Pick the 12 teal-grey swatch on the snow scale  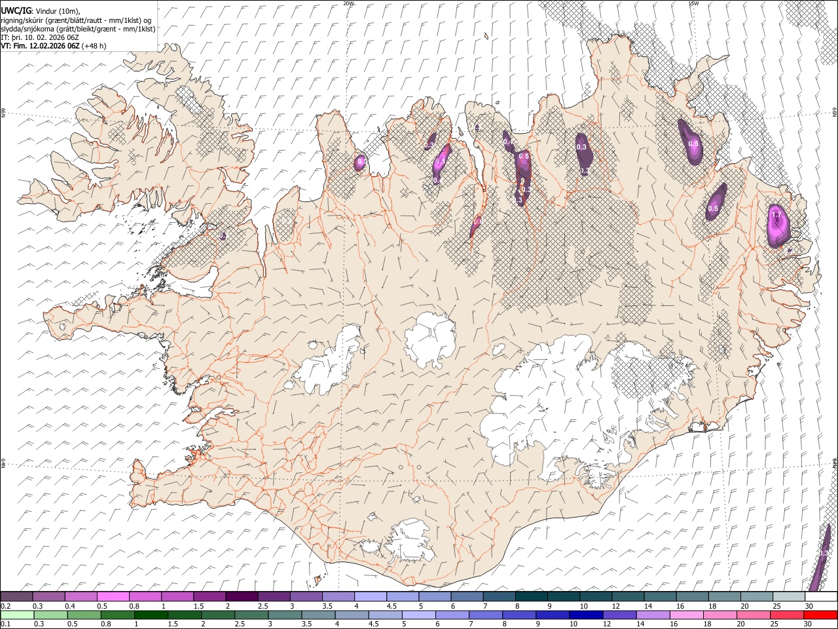coord(628,596)
